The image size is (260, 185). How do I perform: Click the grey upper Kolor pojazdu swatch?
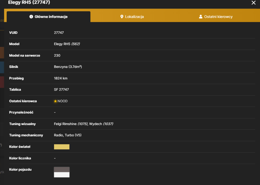62,170
